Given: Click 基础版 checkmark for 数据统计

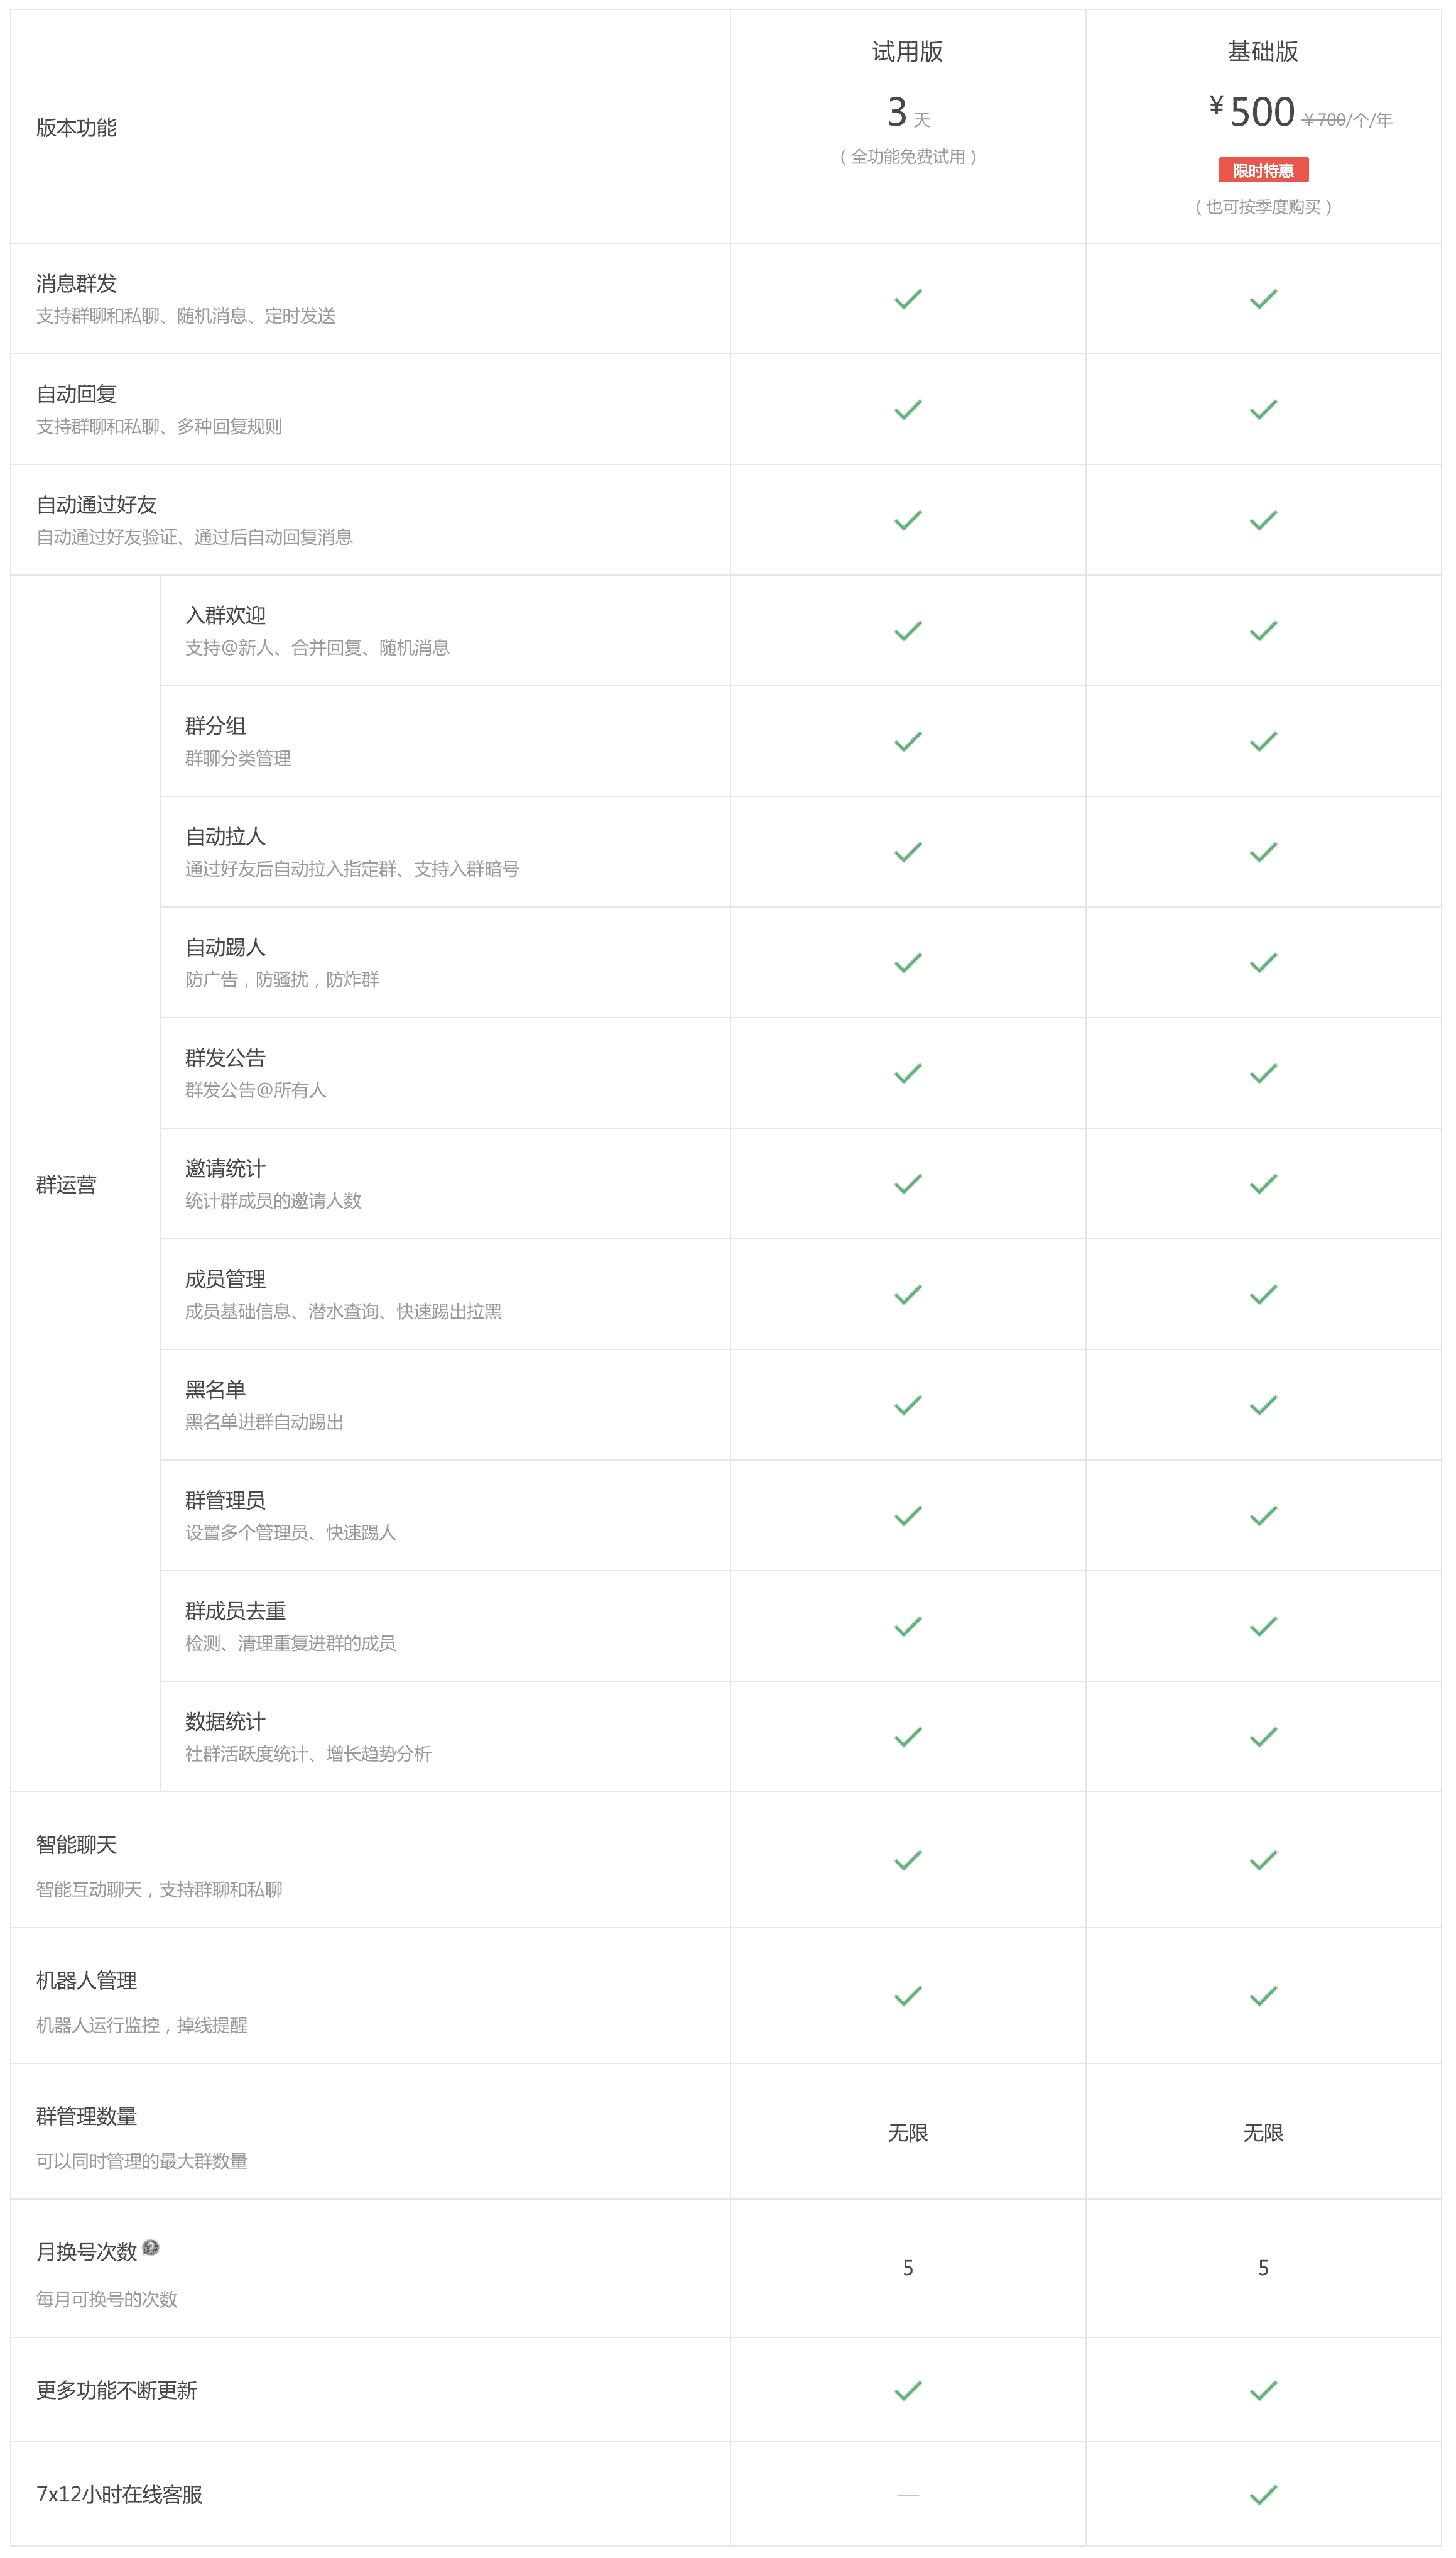Looking at the screenshot, I should (1263, 1738).
